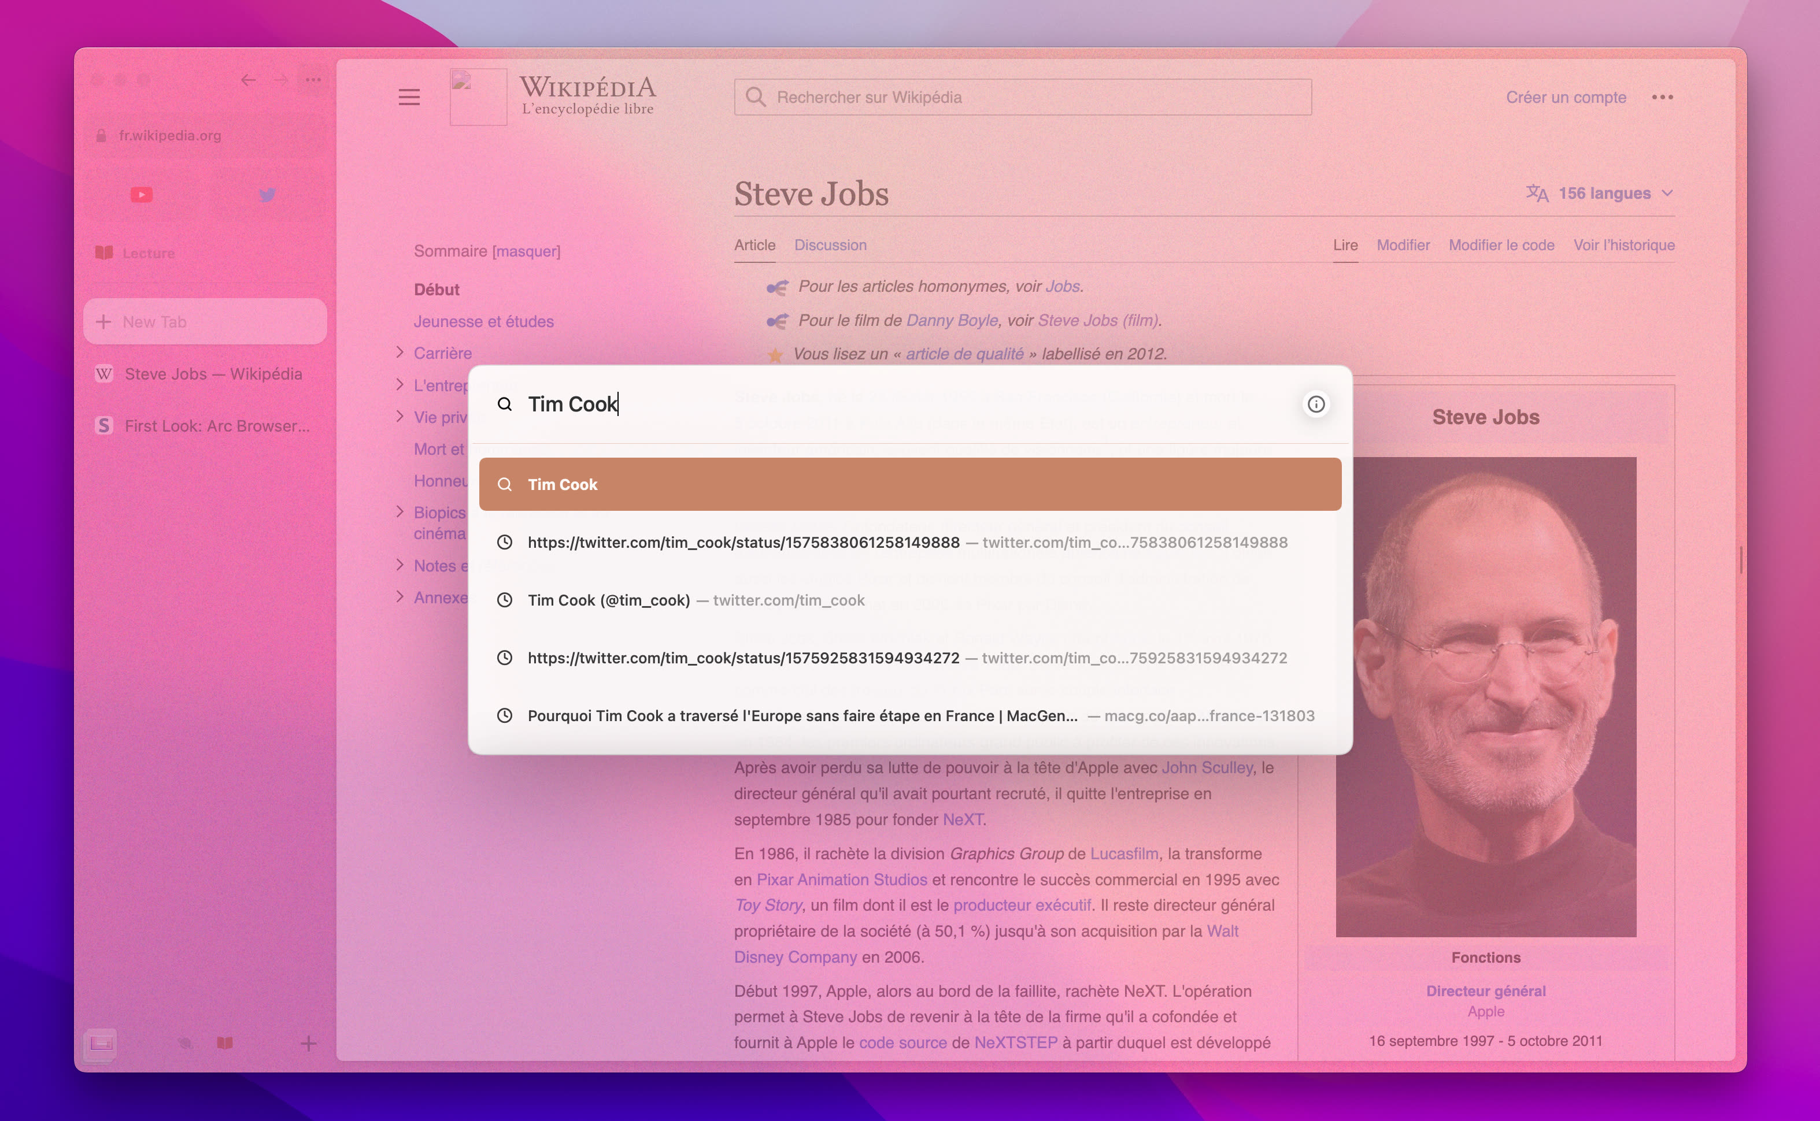Screen dimensions: 1820x1121
Task: Hide the Sommaire with the masquer link
Action: pyautogui.click(x=527, y=251)
